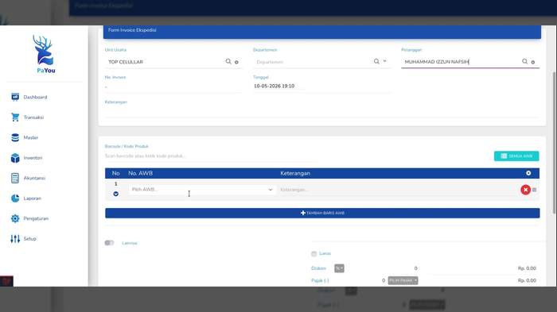Image resolution: width=557 pixels, height=312 pixels.
Task: Click the row 1 menu icon beside delete
Action: [534, 190]
